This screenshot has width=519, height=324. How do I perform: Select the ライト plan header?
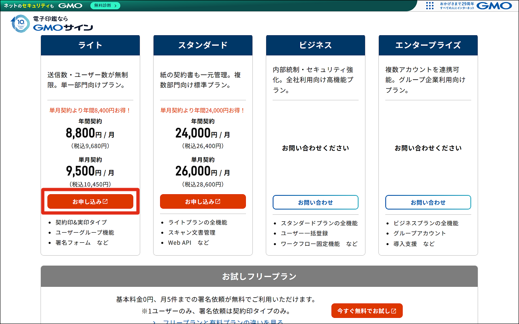[90, 45]
